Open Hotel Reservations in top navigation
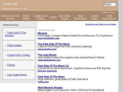Screen dimensions: 123x92 (x=109, y=17)
